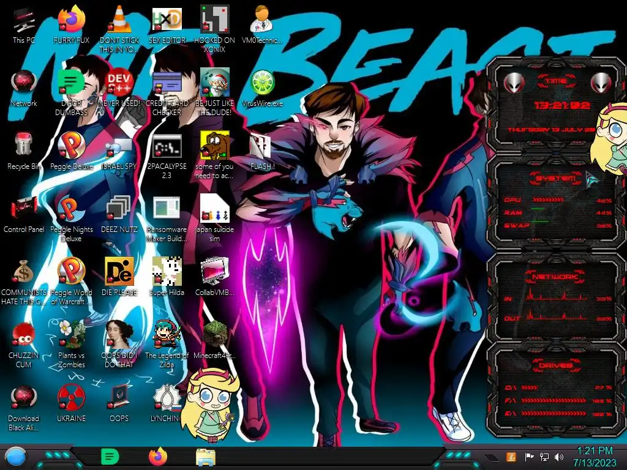The width and height of the screenshot is (627, 470).
Task: Select the OOPS laptop desktop icon
Action: pyautogui.click(x=119, y=404)
